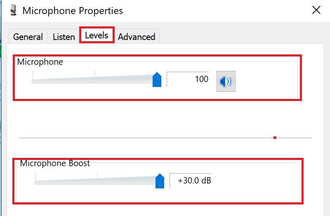
Task: Click the Microphone level field showing 100
Action: click(x=188, y=79)
